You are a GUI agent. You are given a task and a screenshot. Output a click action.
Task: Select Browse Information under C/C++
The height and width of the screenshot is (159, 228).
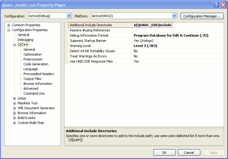point(38,84)
